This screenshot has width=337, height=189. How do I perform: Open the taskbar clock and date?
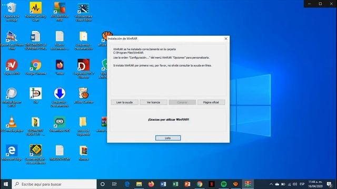click(315, 184)
